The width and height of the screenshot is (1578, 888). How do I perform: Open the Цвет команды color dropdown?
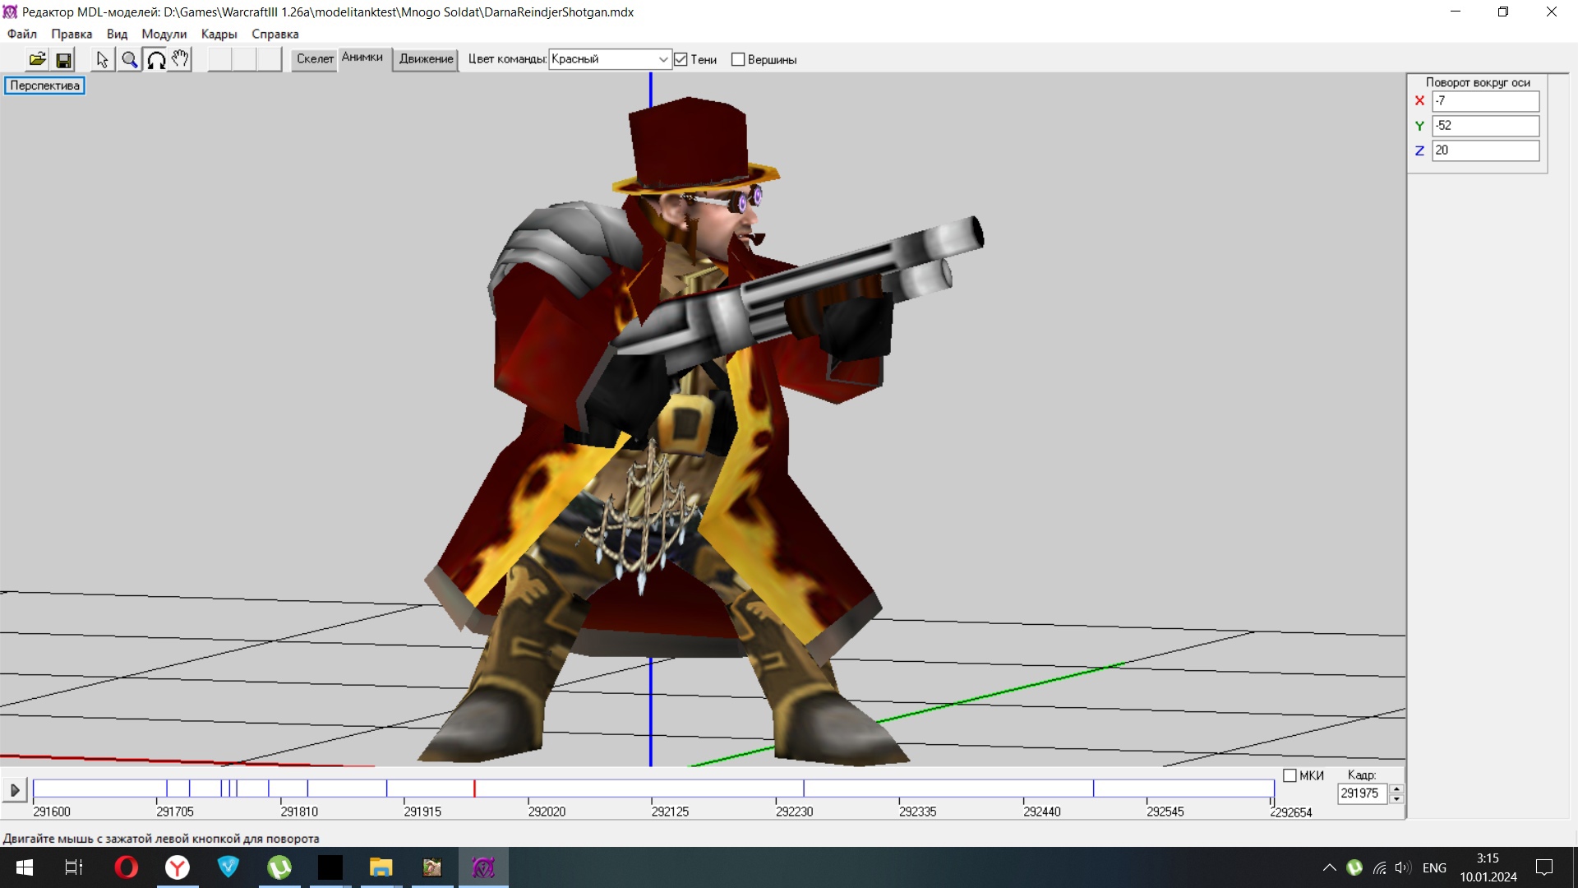pyautogui.click(x=662, y=59)
